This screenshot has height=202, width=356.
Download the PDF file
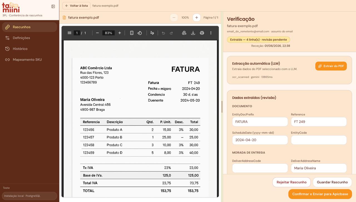coord(193,33)
